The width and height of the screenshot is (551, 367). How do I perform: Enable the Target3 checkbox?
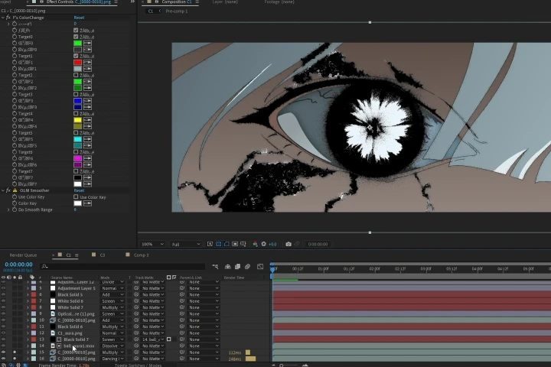click(x=76, y=94)
